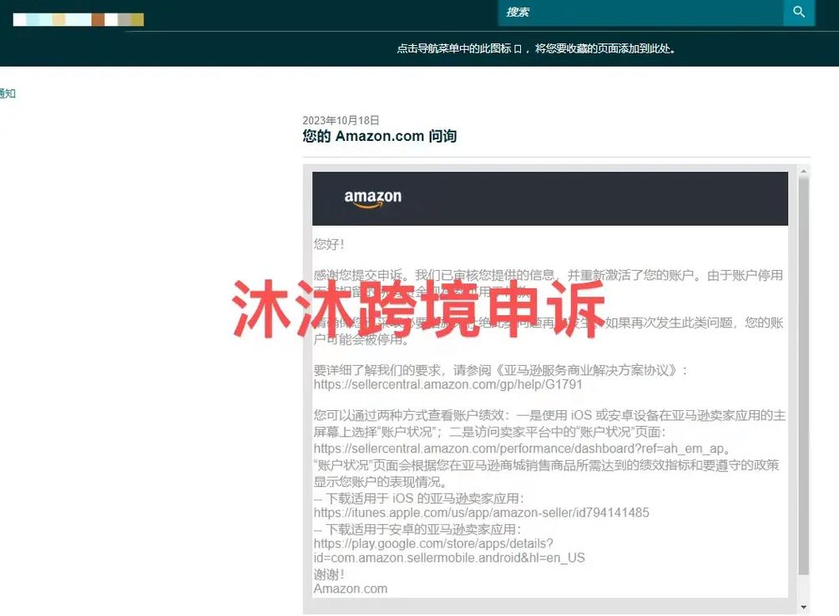Click the Amazon.com signature text
Screen dimensions: 839x616
(x=351, y=588)
